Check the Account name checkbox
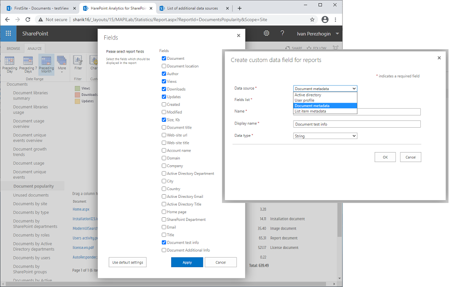Image resolution: width=453 pixels, height=287 pixels. point(164,150)
